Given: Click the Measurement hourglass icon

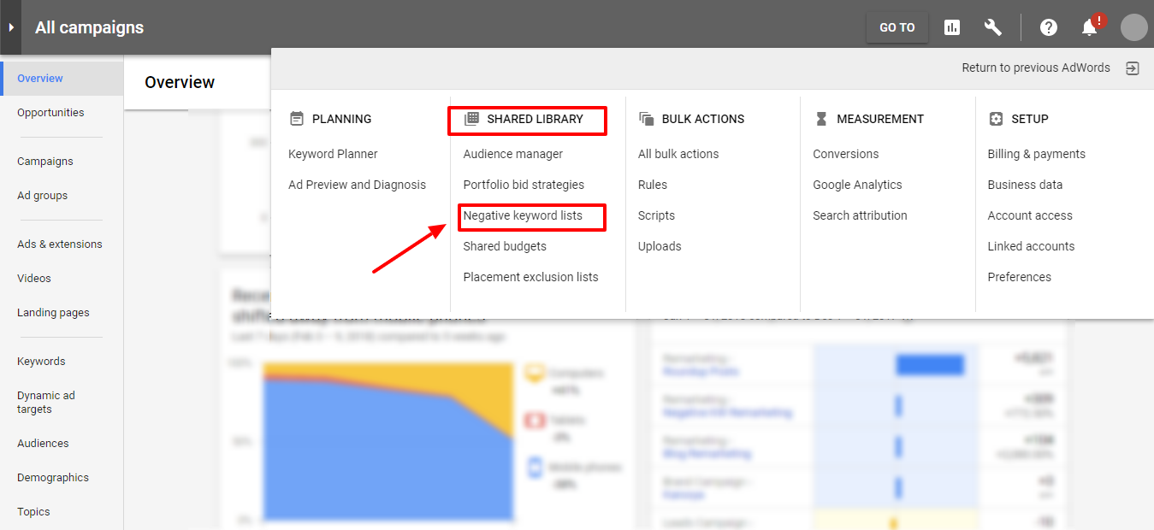Looking at the screenshot, I should [821, 119].
